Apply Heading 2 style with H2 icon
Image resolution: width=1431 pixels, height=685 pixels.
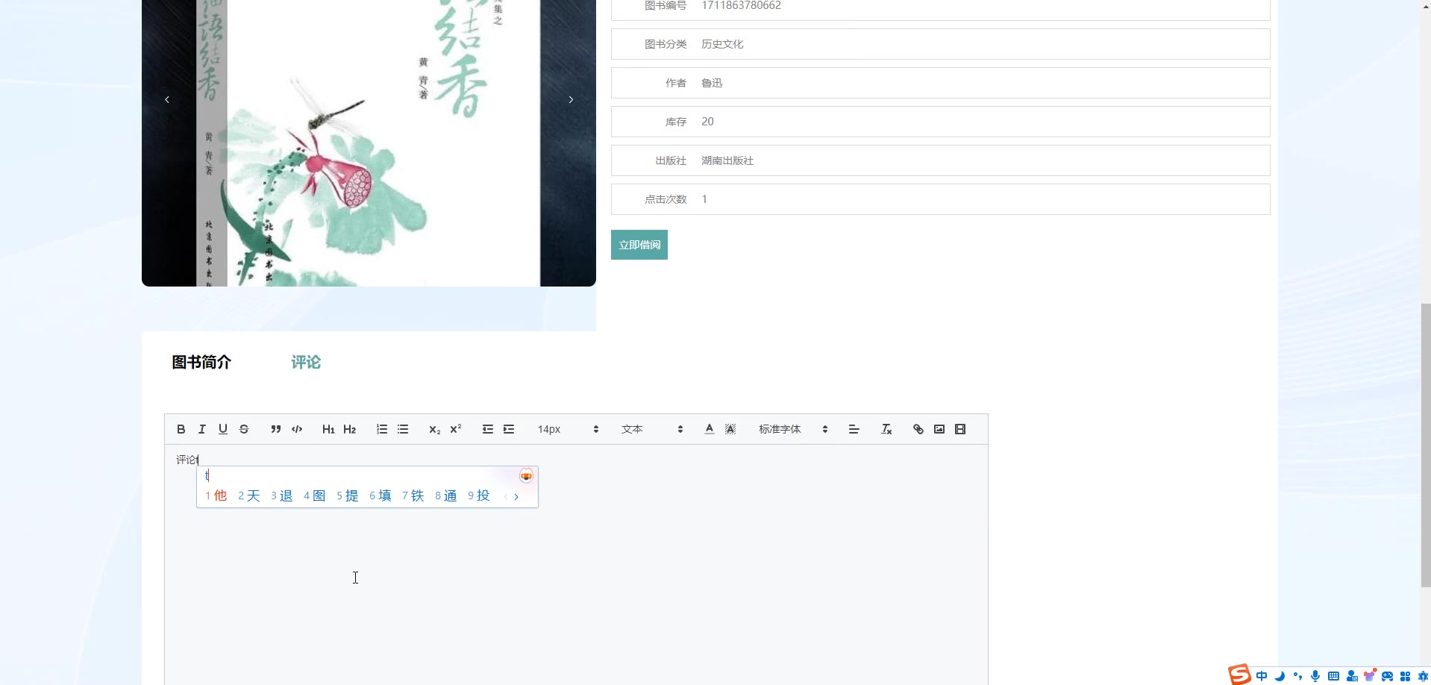tap(349, 429)
